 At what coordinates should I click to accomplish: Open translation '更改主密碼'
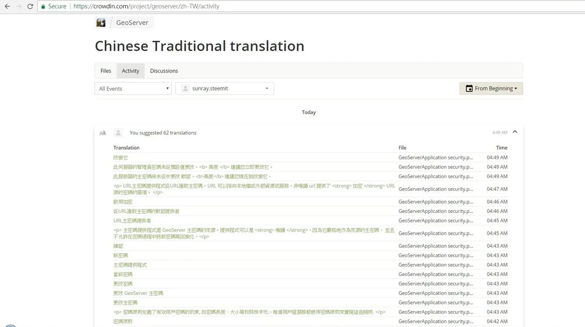click(x=125, y=303)
